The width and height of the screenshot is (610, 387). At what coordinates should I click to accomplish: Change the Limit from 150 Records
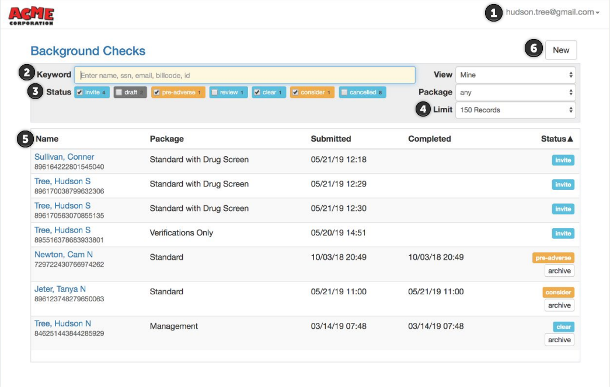(x=516, y=110)
